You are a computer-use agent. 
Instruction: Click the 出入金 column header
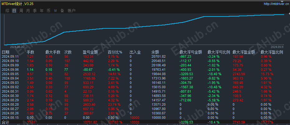[135, 52]
